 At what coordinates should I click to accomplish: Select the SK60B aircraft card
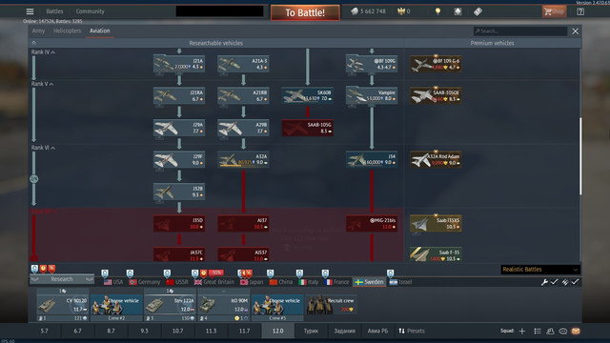[x=307, y=95]
